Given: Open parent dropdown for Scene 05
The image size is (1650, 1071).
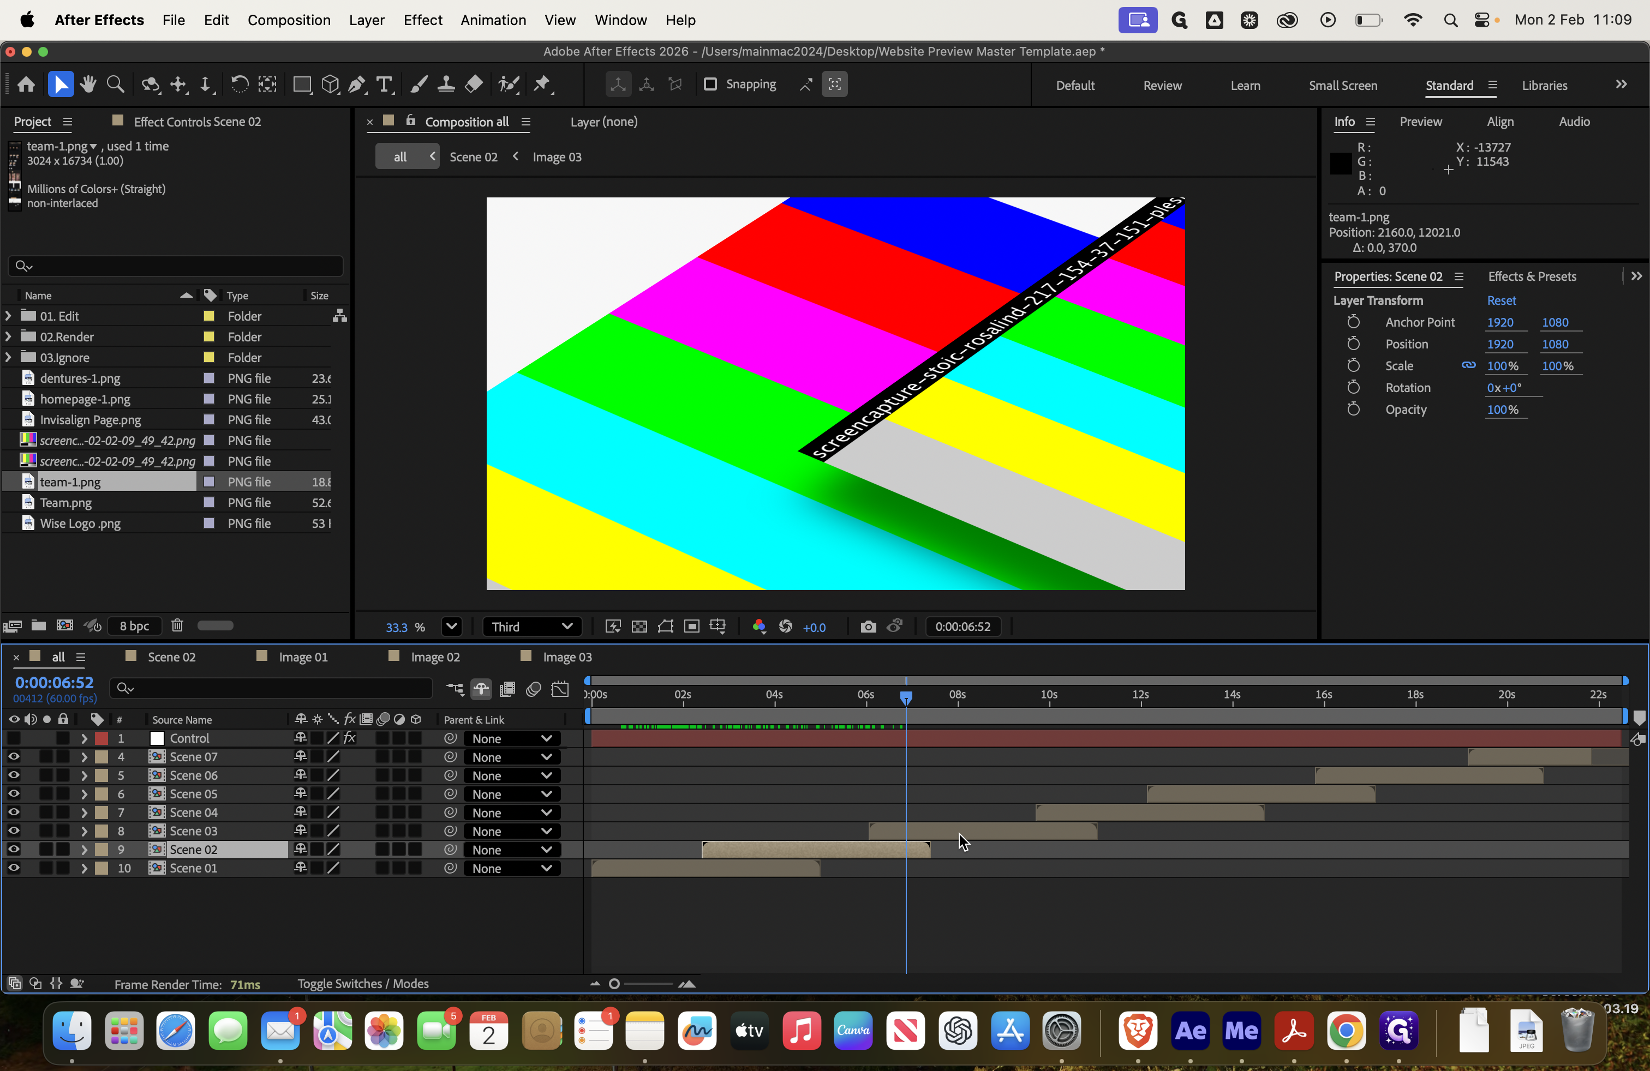Looking at the screenshot, I should coord(511,794).
